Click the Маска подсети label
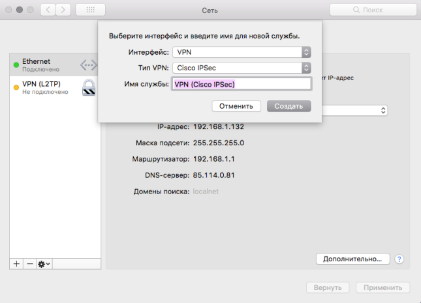 coord(163,143)
